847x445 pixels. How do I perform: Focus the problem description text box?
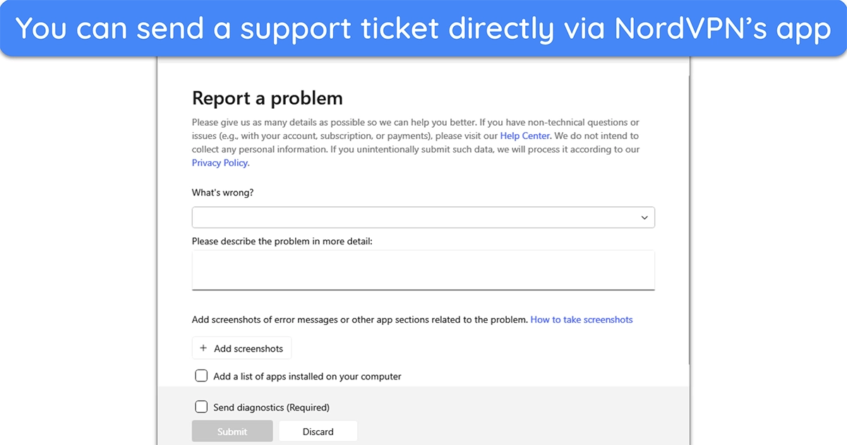click(423, 270)
